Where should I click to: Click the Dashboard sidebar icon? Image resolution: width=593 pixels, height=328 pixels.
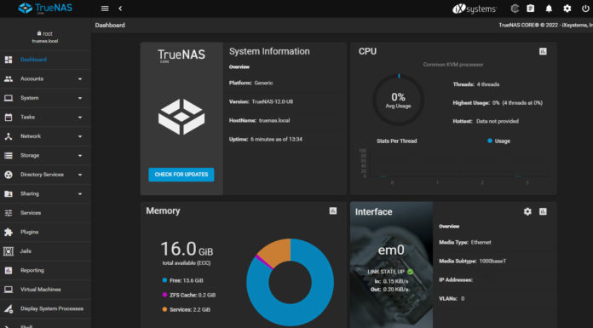point(9,60)
